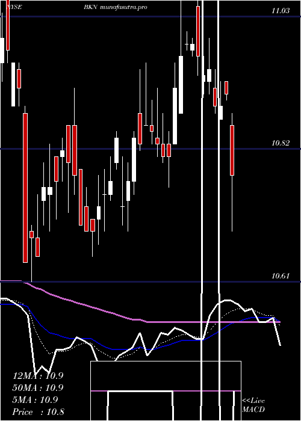
Task: Click the 10.61 price level label
Action: coord(281,275)
